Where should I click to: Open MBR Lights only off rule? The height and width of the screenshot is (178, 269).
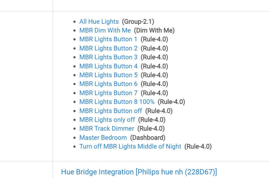pyautogui.click(x=107, y=120)
